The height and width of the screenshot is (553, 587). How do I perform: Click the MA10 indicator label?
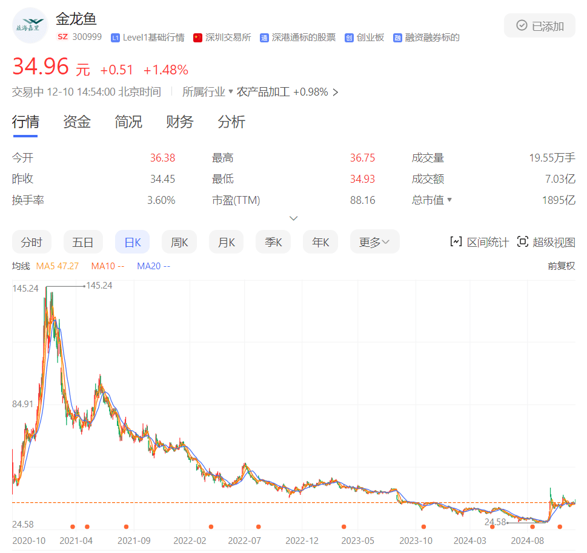pos(108,266)
